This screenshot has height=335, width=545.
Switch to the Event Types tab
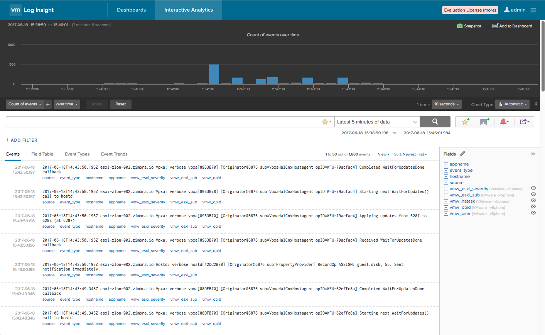pyautogui.click(x=77, y=154)
